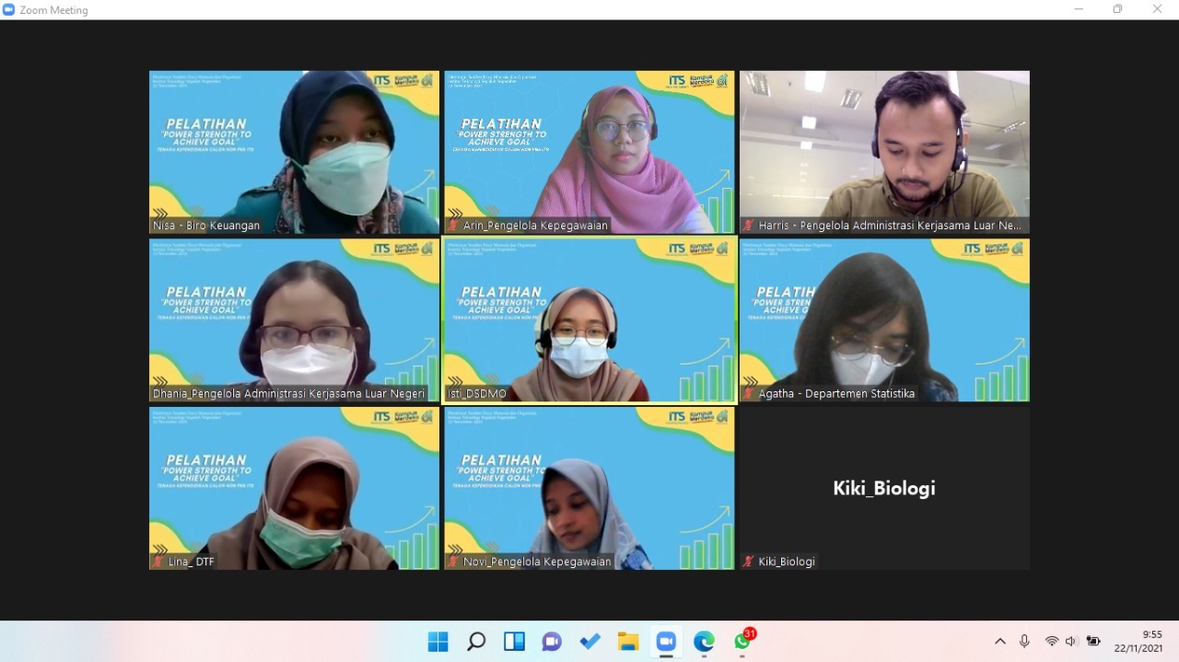Click the volume speaker tray icon
The image size is (1179, 662).
[1071, 642]
